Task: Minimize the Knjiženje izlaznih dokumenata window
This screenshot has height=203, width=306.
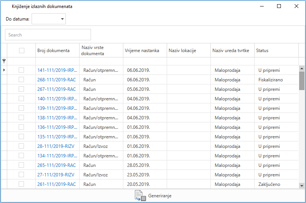Action: [x=262, y=6]
